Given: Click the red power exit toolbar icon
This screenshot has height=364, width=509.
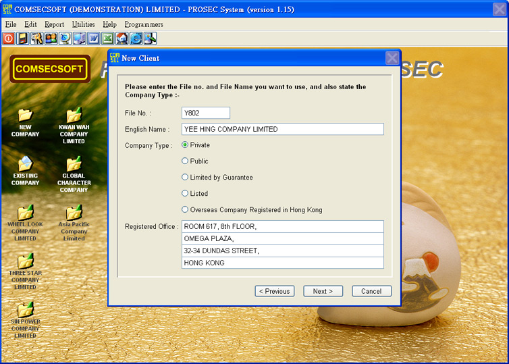Looking at the screenshot, I should (9, 38).
